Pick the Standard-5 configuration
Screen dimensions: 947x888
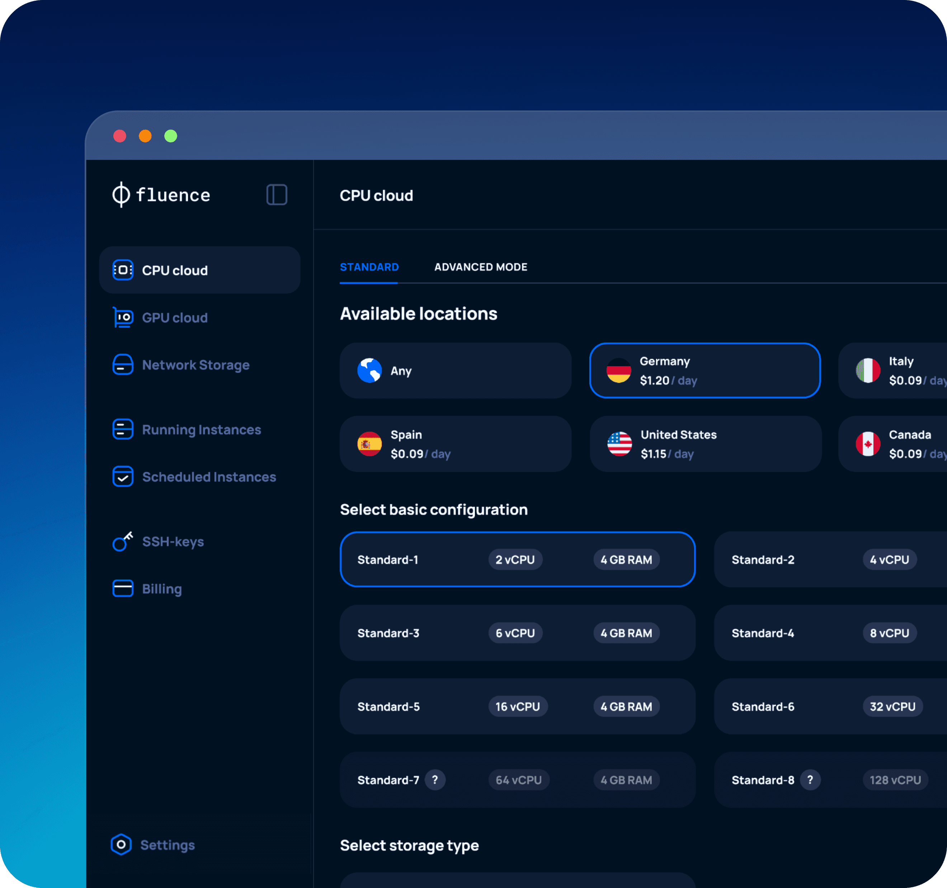(518, 706)
